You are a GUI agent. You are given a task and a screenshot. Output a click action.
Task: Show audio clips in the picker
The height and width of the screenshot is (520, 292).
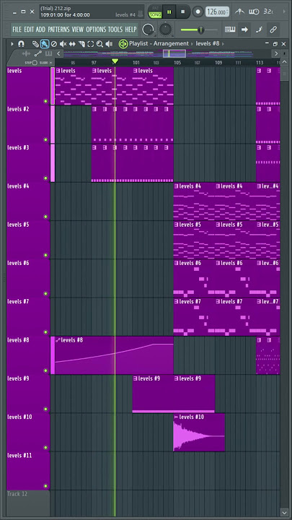(x=26, y=53)
